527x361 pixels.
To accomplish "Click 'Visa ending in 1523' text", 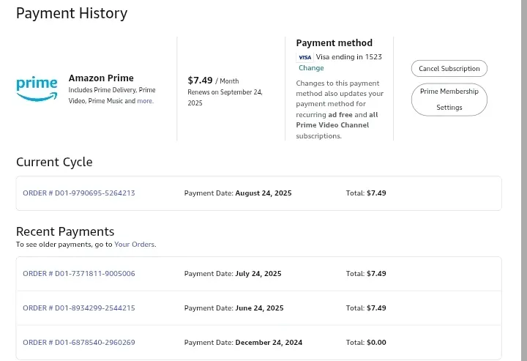I will tap(348, 57).
